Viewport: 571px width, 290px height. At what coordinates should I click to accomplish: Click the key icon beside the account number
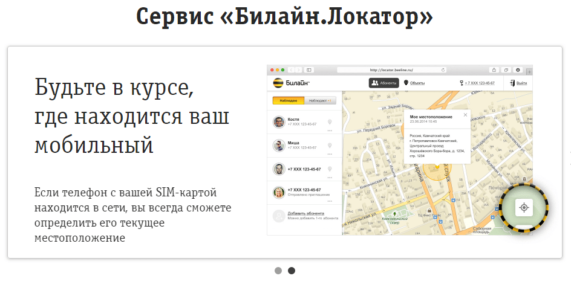pos(462,83)
